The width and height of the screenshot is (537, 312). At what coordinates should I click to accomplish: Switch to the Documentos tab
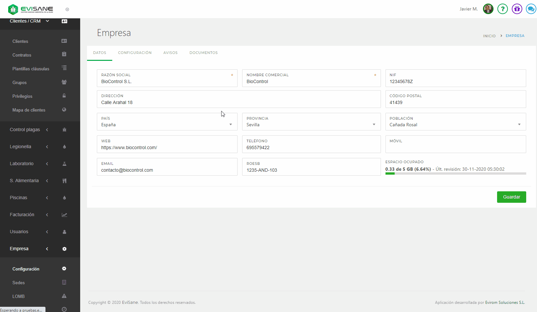[204, 53]
